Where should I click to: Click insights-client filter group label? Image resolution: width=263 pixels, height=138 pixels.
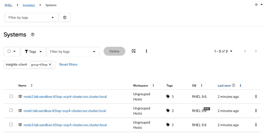(x=16, y=65)
